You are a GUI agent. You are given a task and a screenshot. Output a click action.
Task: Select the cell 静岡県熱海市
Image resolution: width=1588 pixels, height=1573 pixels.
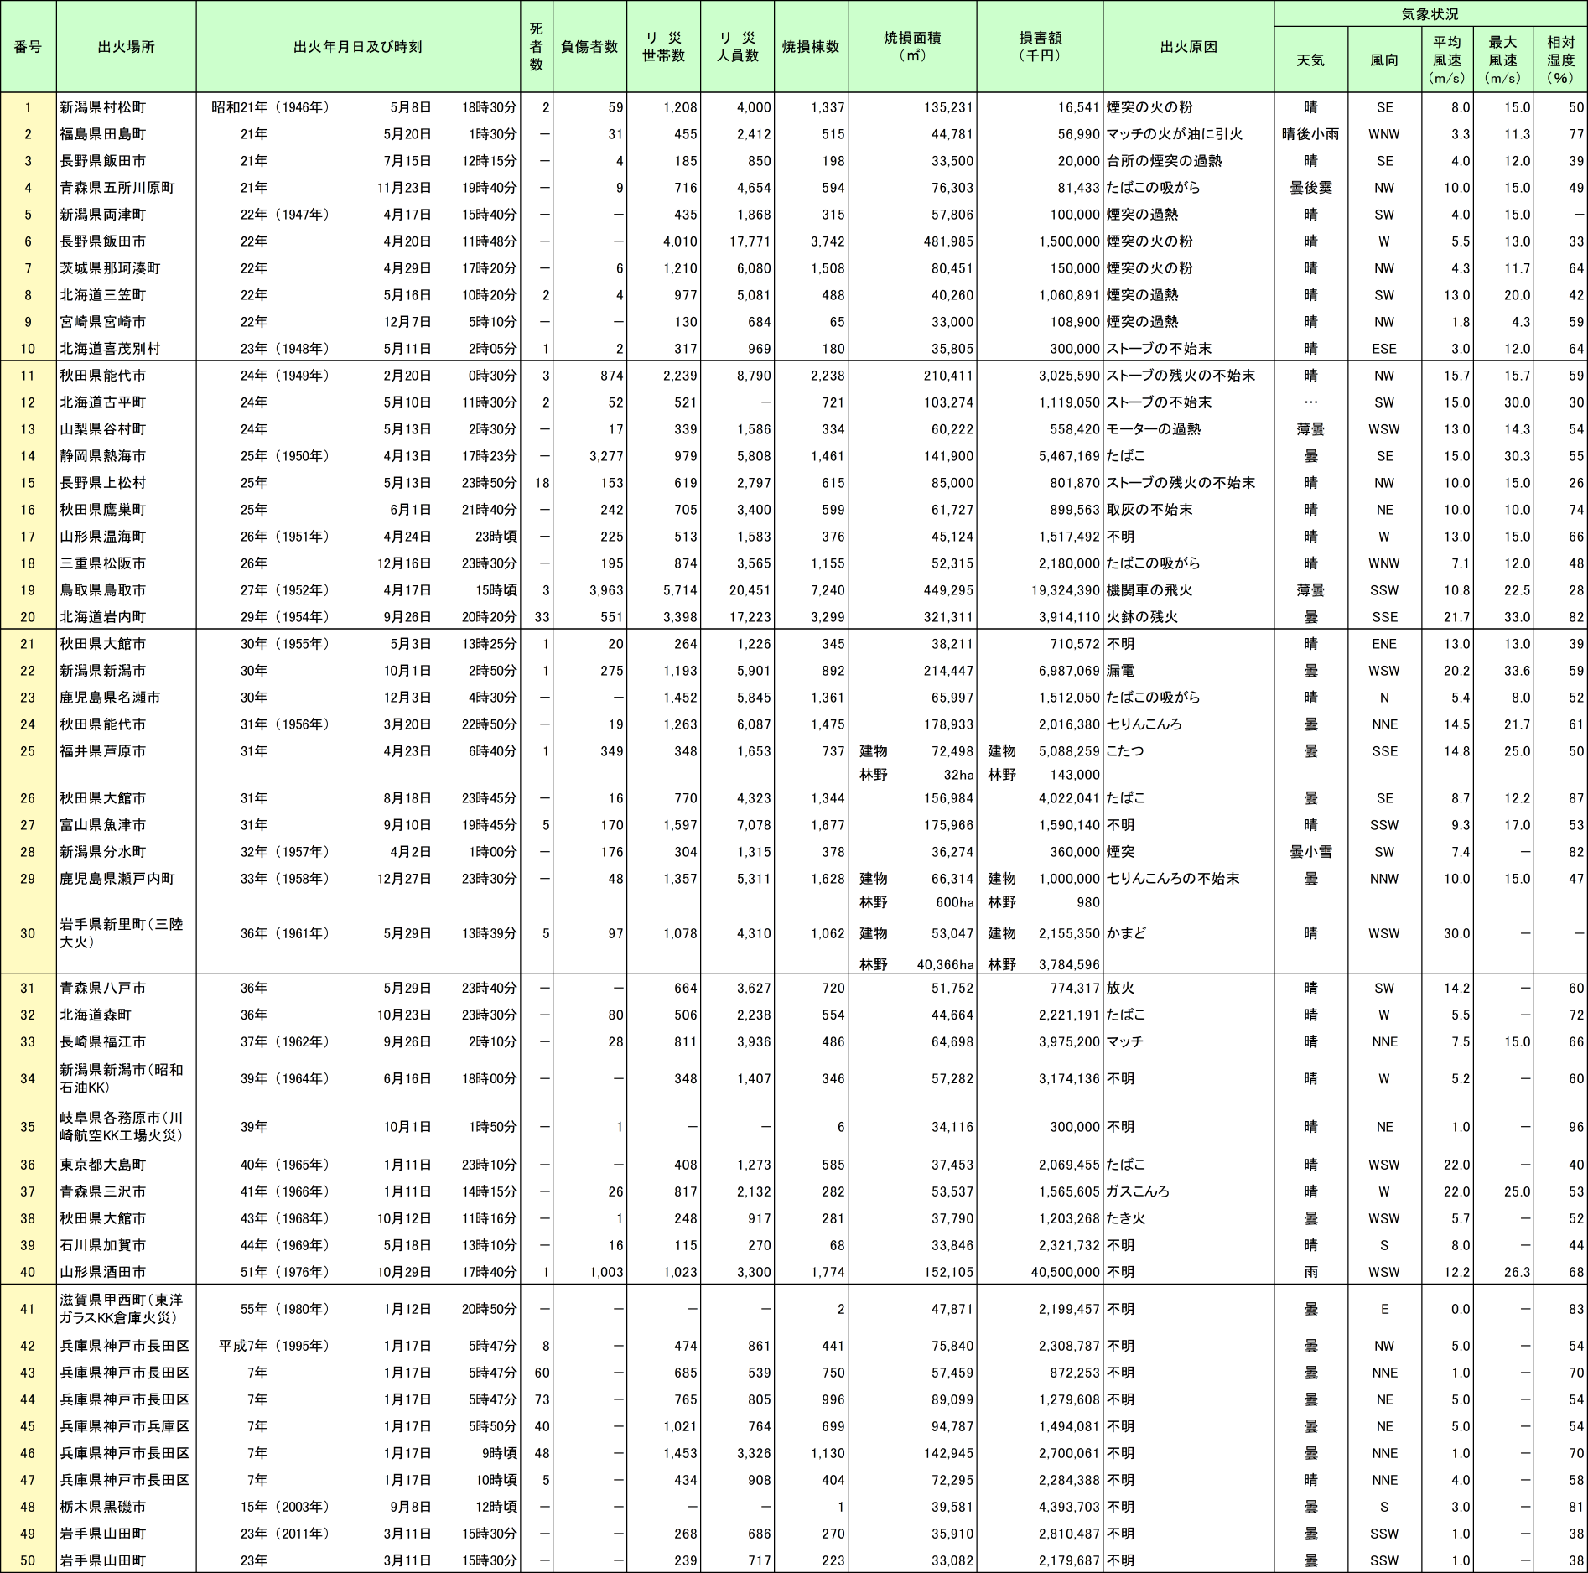(103, 456)
